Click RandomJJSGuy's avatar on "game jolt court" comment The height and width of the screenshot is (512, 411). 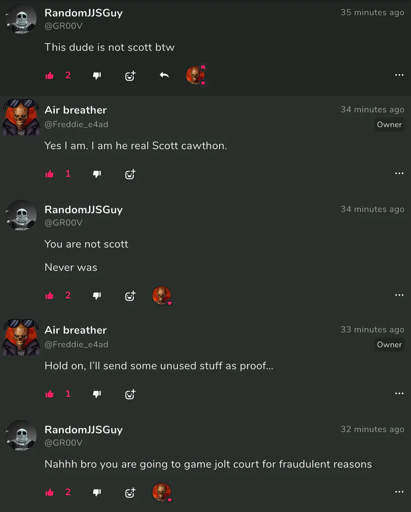(x=21, y=435)
